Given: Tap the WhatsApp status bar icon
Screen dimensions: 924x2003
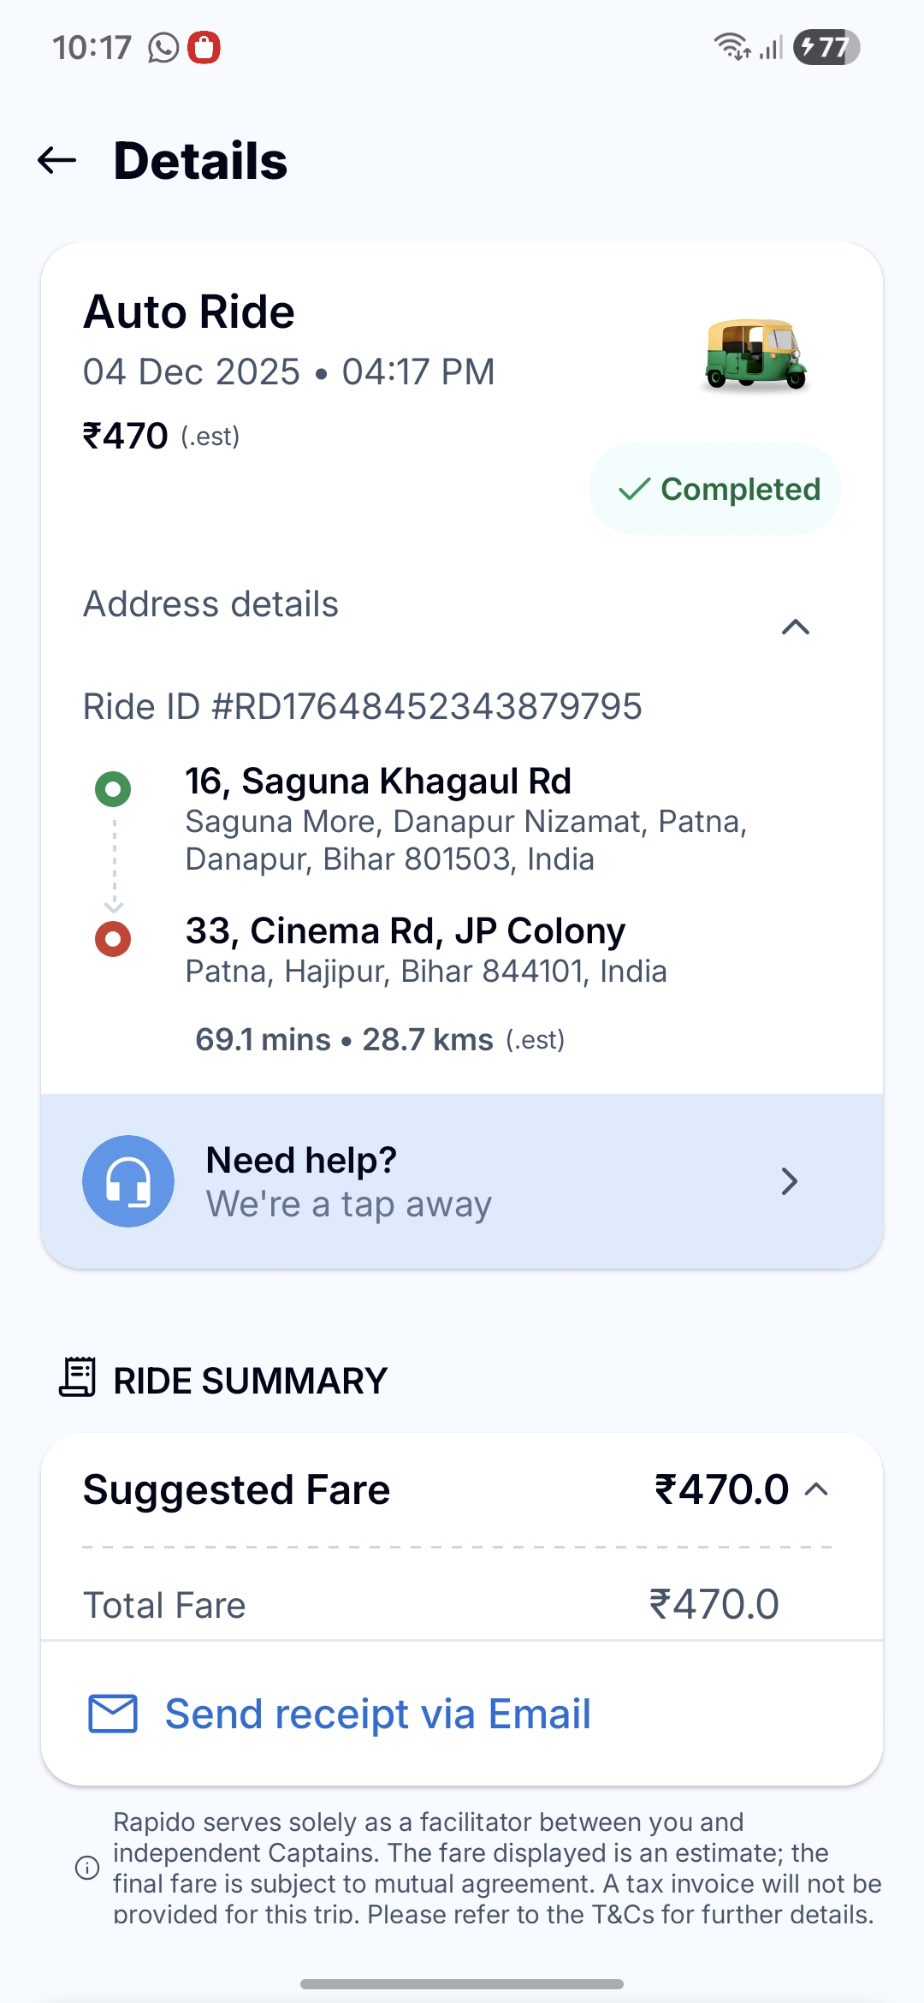Looking at the screenshot, I should [163, 48].
